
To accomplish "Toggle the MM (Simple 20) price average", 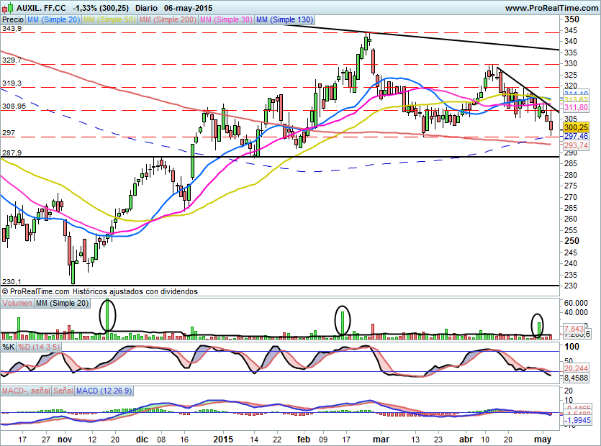I will click(53, 20).
